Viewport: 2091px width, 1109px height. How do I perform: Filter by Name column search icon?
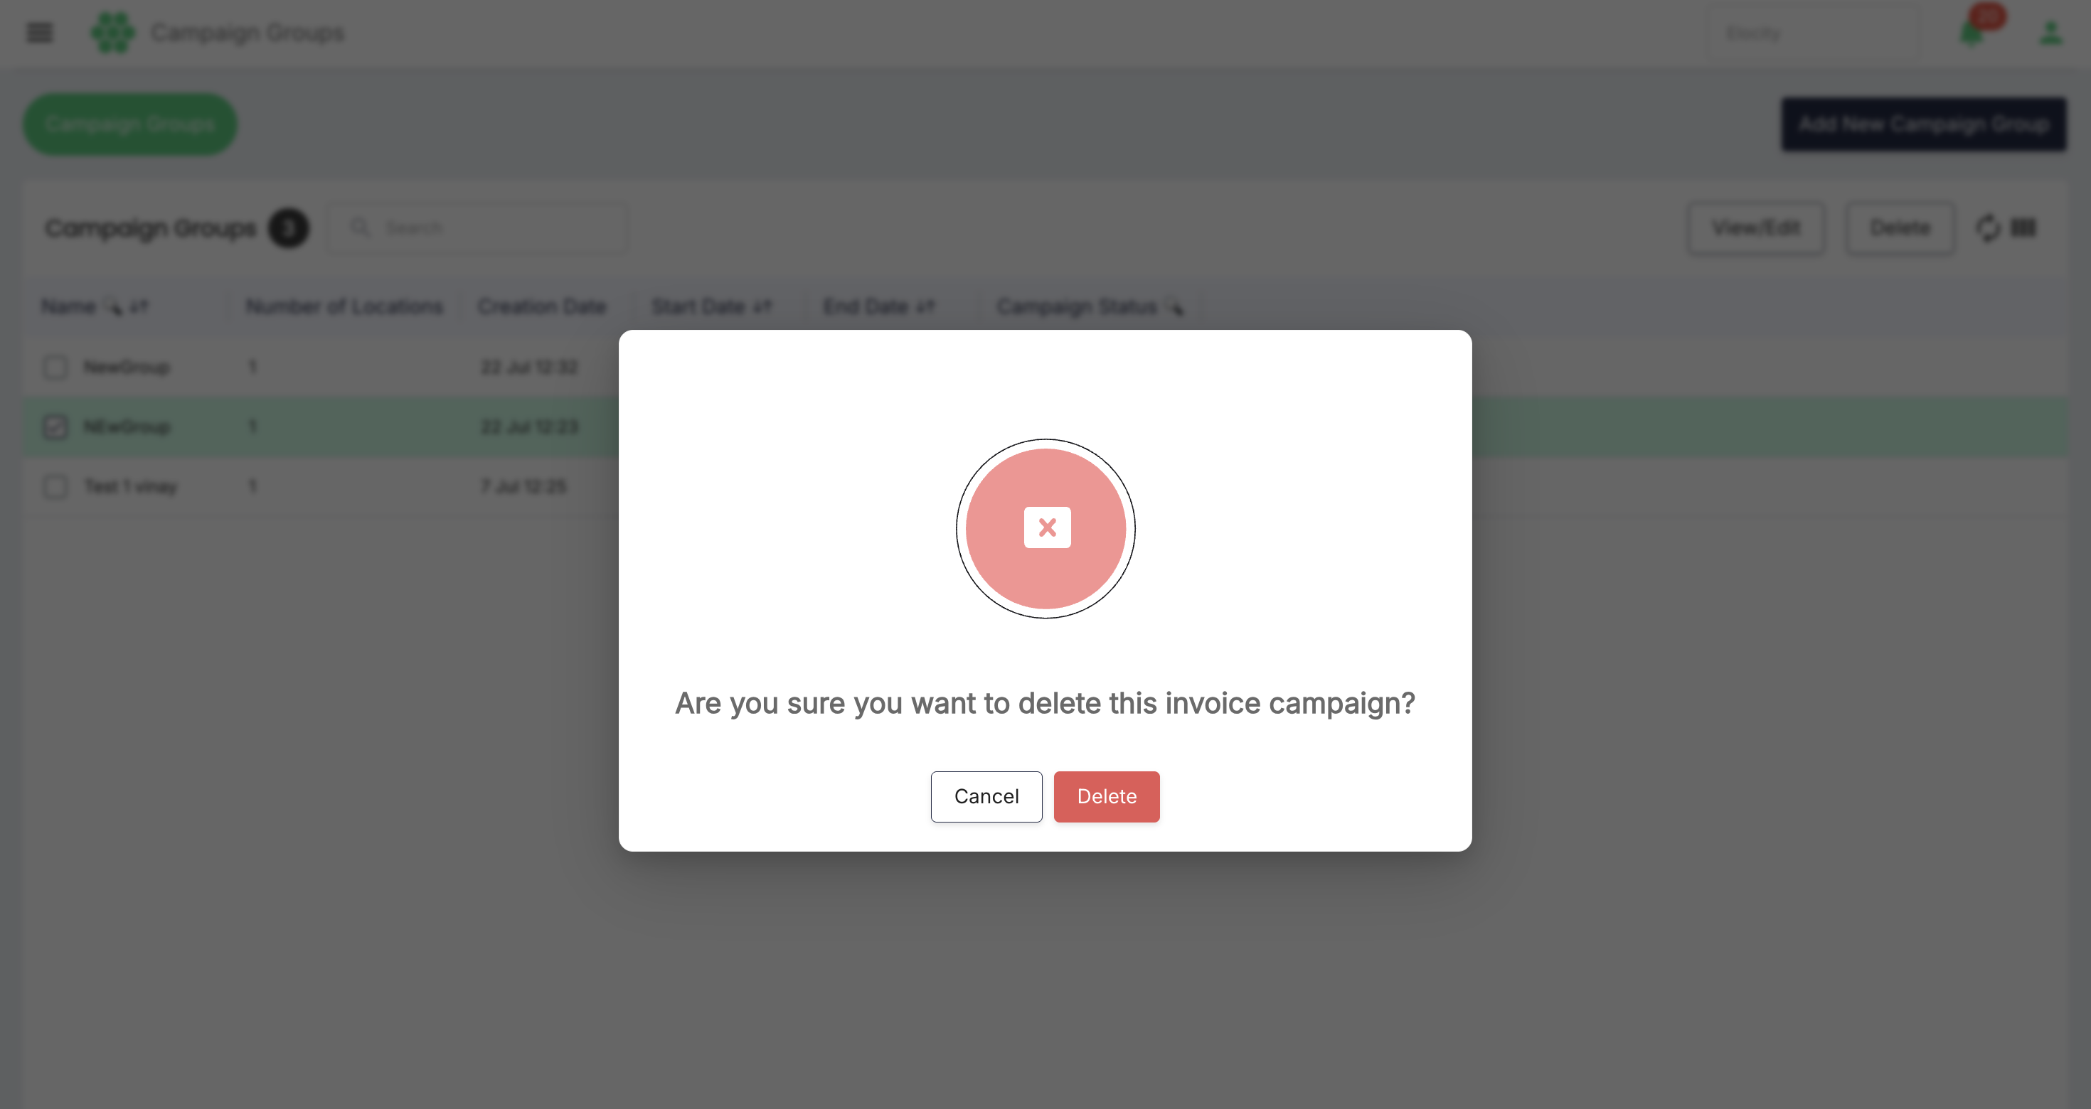tap(114, 306)
